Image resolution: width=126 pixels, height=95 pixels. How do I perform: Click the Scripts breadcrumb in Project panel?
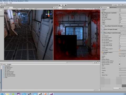[x=9, y=64]
